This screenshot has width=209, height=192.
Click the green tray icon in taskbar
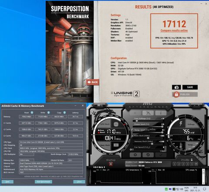[x=166, y=189]
